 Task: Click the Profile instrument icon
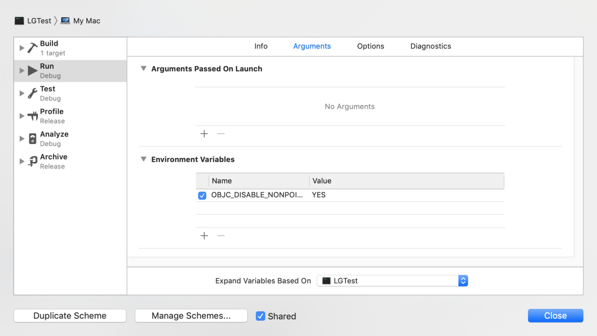coord(32,116)
